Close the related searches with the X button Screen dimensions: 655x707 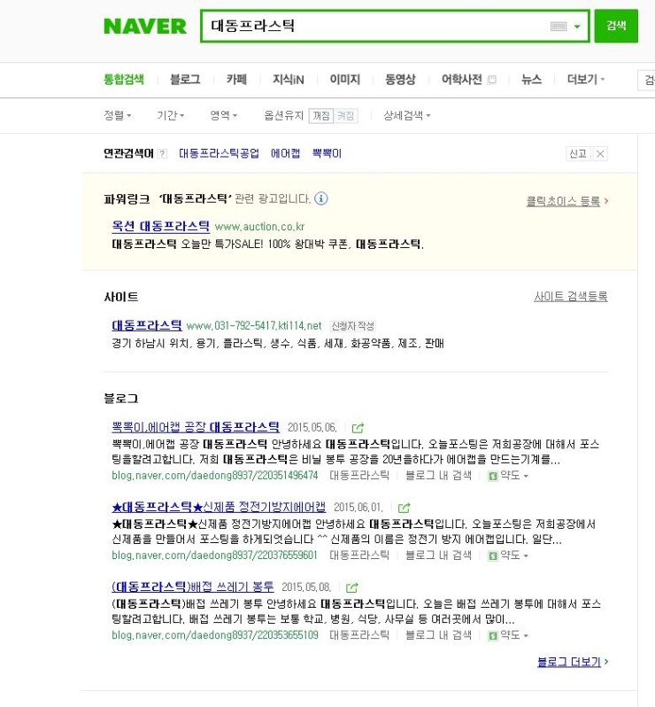600,154
